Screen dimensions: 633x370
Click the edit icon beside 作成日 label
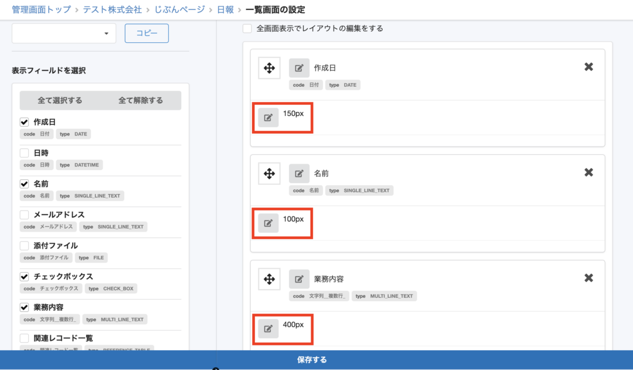point(299,68)
